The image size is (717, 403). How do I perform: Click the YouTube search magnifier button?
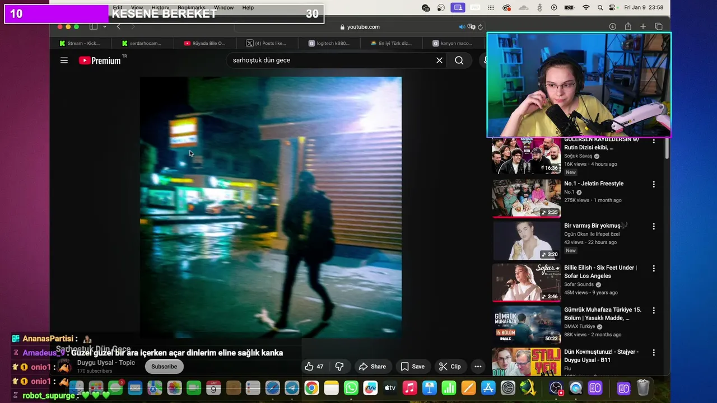459,60
